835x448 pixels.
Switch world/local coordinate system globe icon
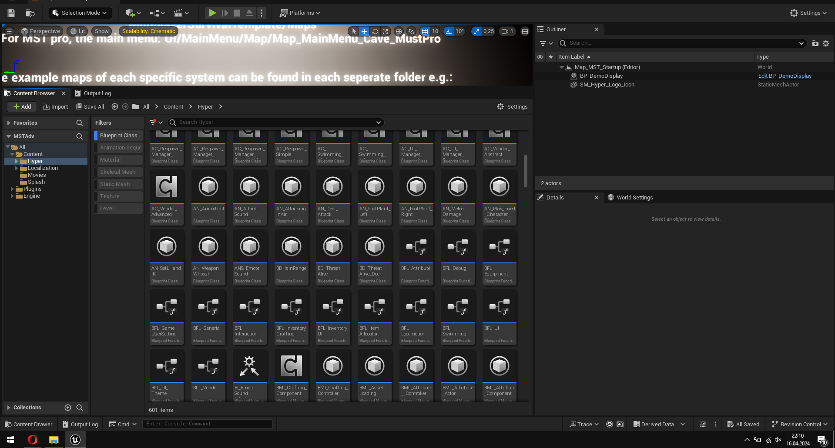[399, 31]
